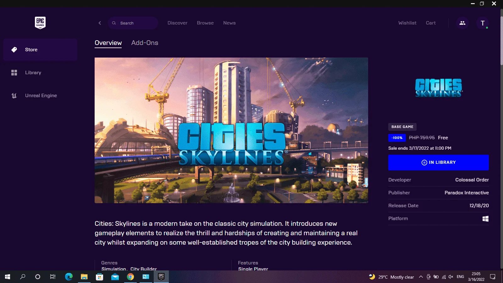
Task: Open the Discover section
Action: pos(177,23)
